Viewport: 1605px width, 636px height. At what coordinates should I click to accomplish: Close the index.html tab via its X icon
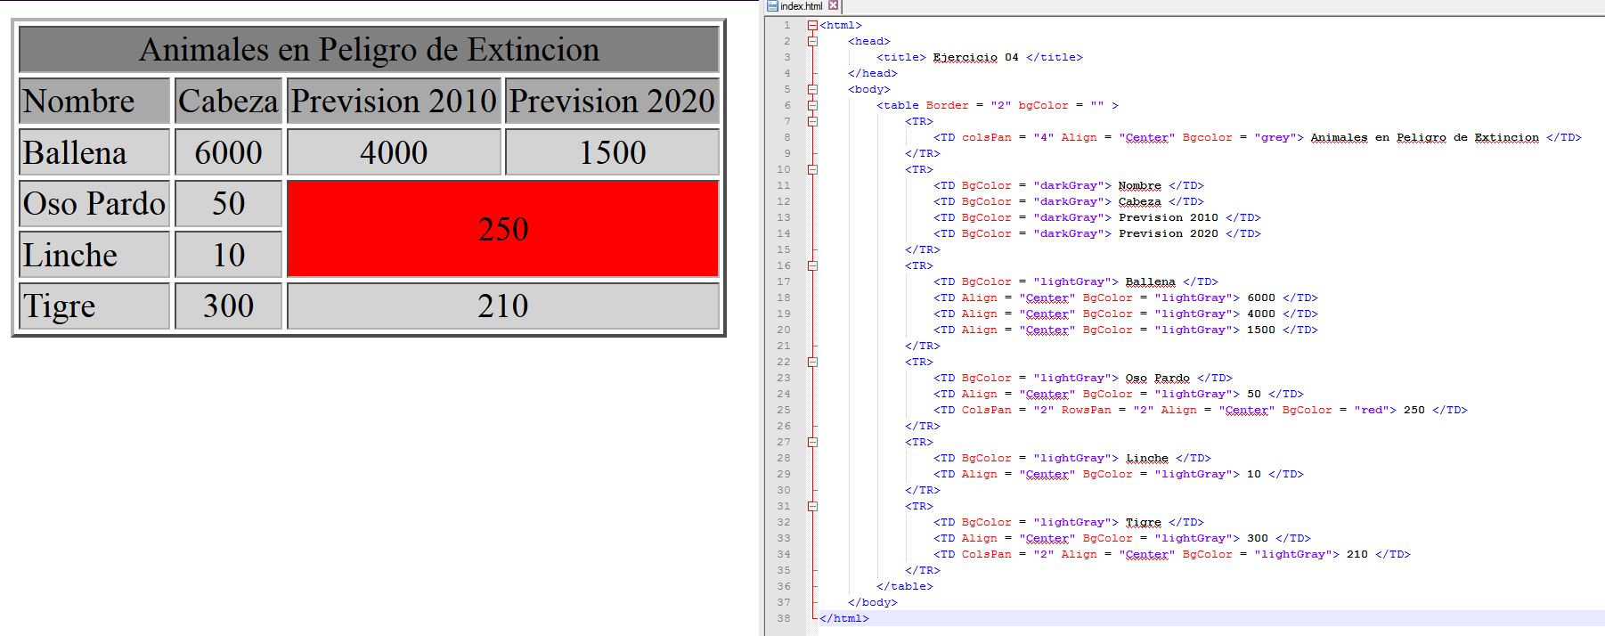(x=834, y=5)
